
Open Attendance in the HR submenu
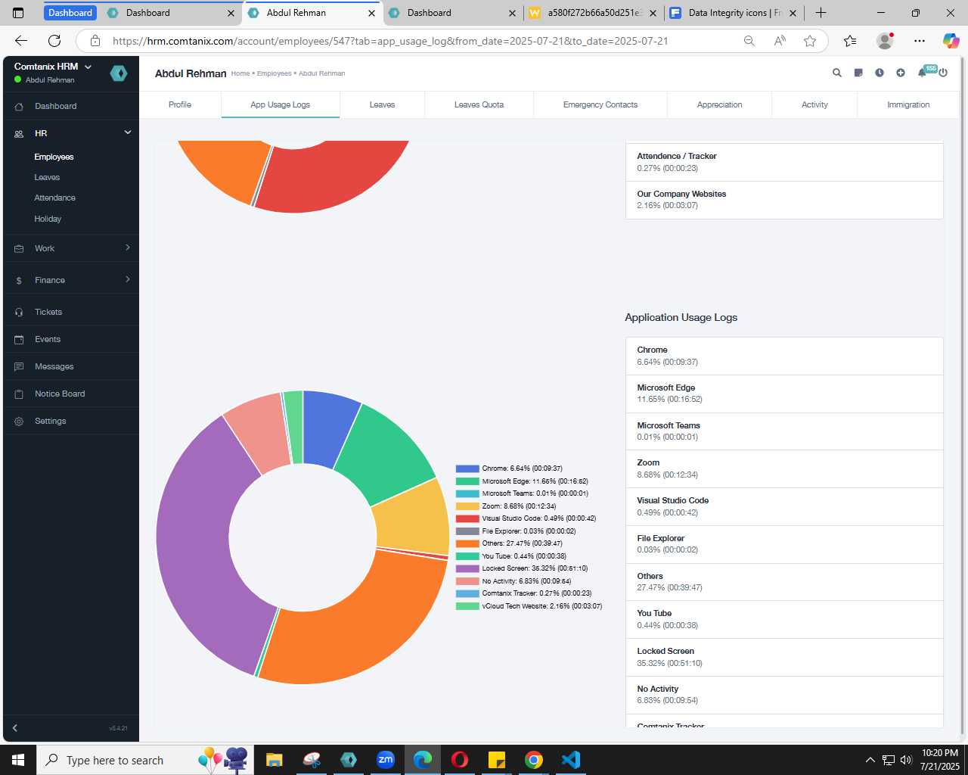54,198
